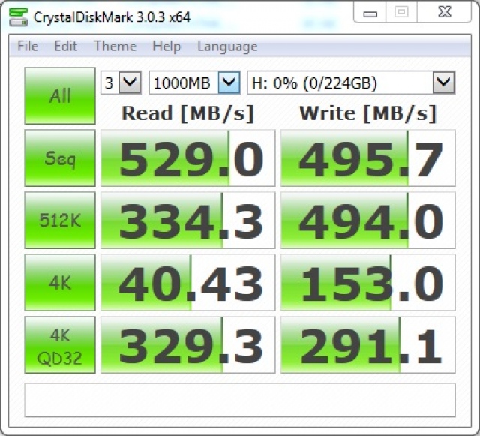Click the Write [MB/s] column header
The image size is (480, 436).
[x=367, y=113]
